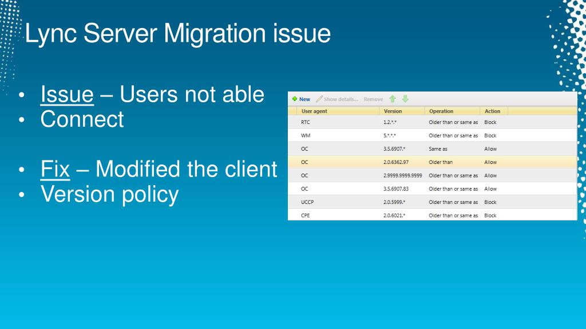Open Show details... for the selected rule
The width and height of the screenshot is (586, 329).
[x=336, y=99]
